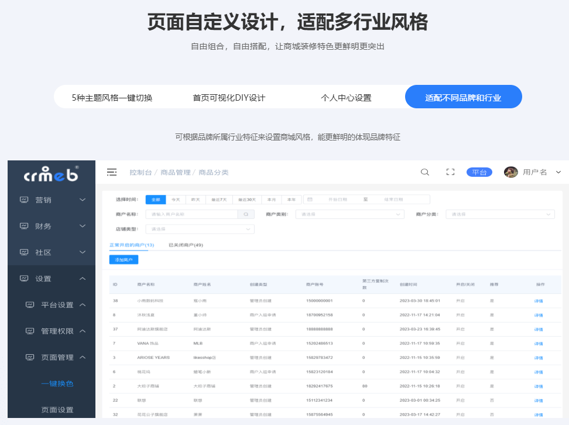Switch to 首页可视化DIY设计 tab
569x425 pixels.
click(229, 98)
